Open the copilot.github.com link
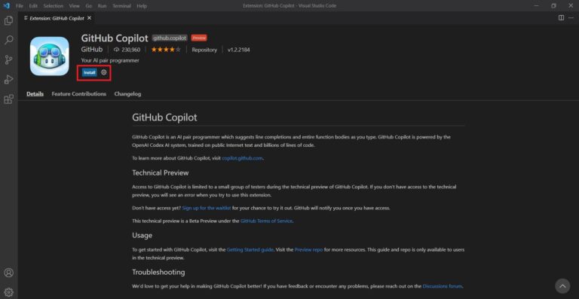This screenshot has height=299, width=579. pyautogui.click(x=242, y=158)
